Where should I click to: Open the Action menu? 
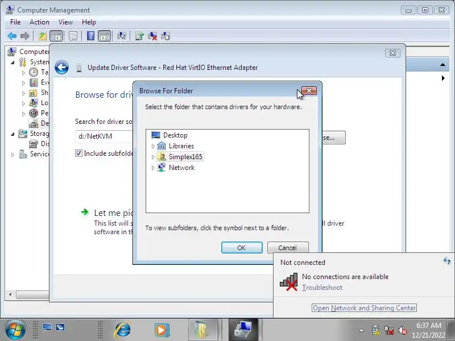tap(39, 22)
